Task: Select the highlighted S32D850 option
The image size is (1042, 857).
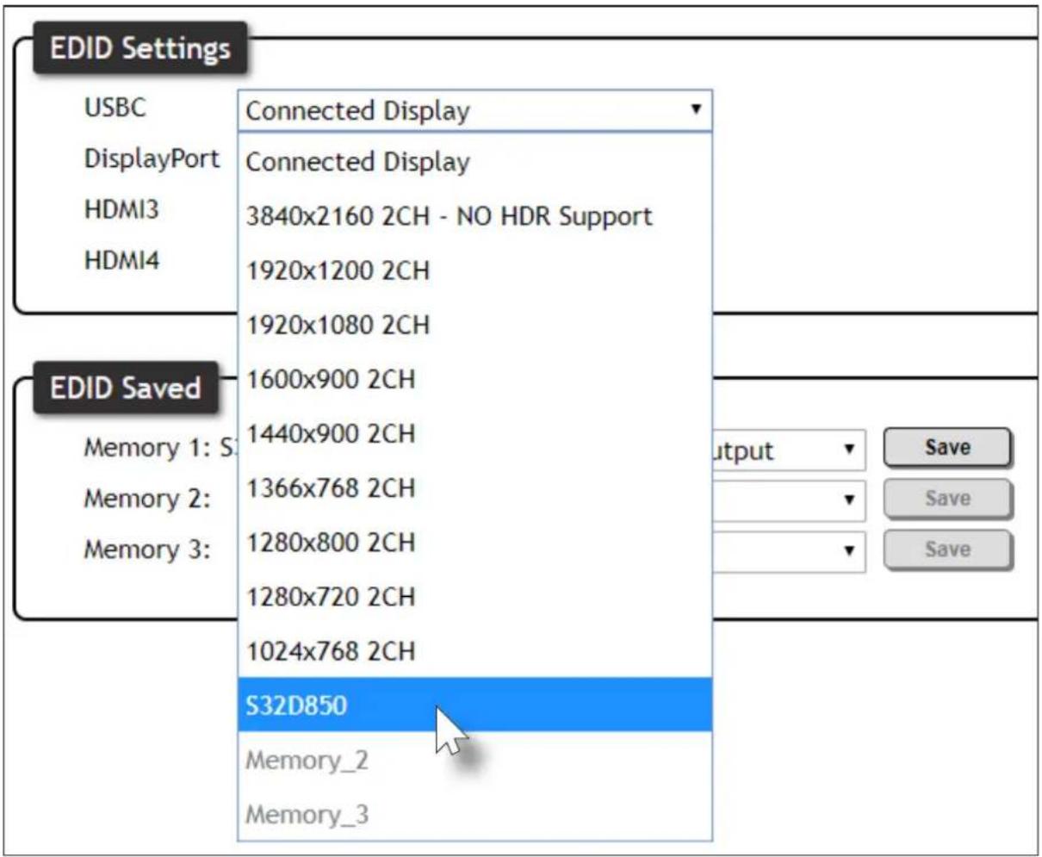Action: pos(474,705)
